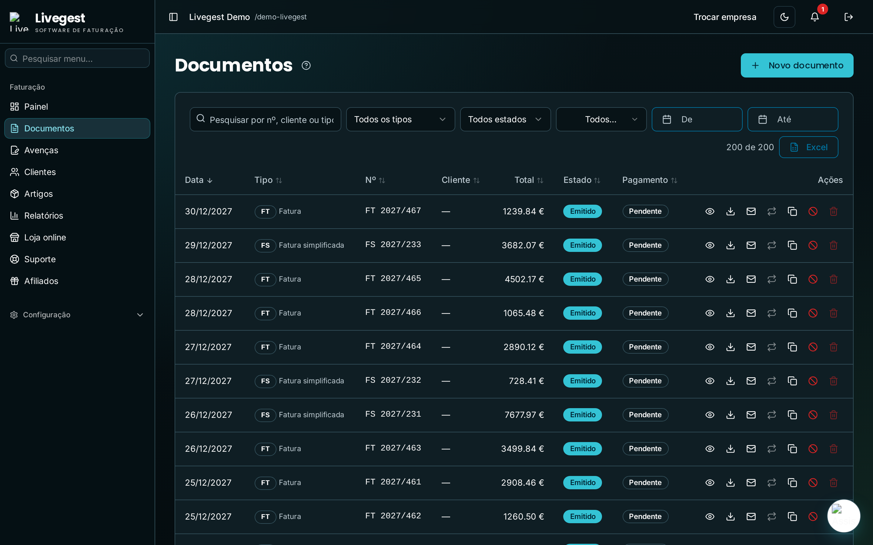Image resolution: width=873 pixels, height=545 pixels.
Task: Email document FT 2027/467
Action: pyautogui.click(x=751, y=211)
